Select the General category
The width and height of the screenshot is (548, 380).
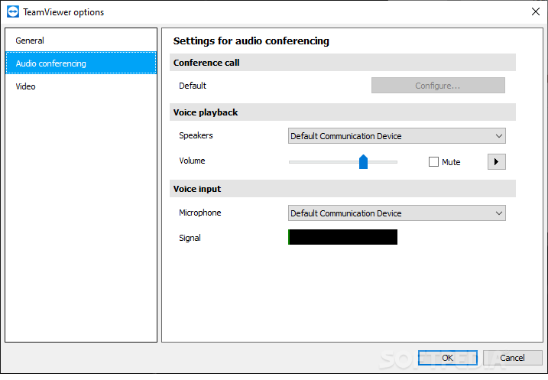coord(81,41)
